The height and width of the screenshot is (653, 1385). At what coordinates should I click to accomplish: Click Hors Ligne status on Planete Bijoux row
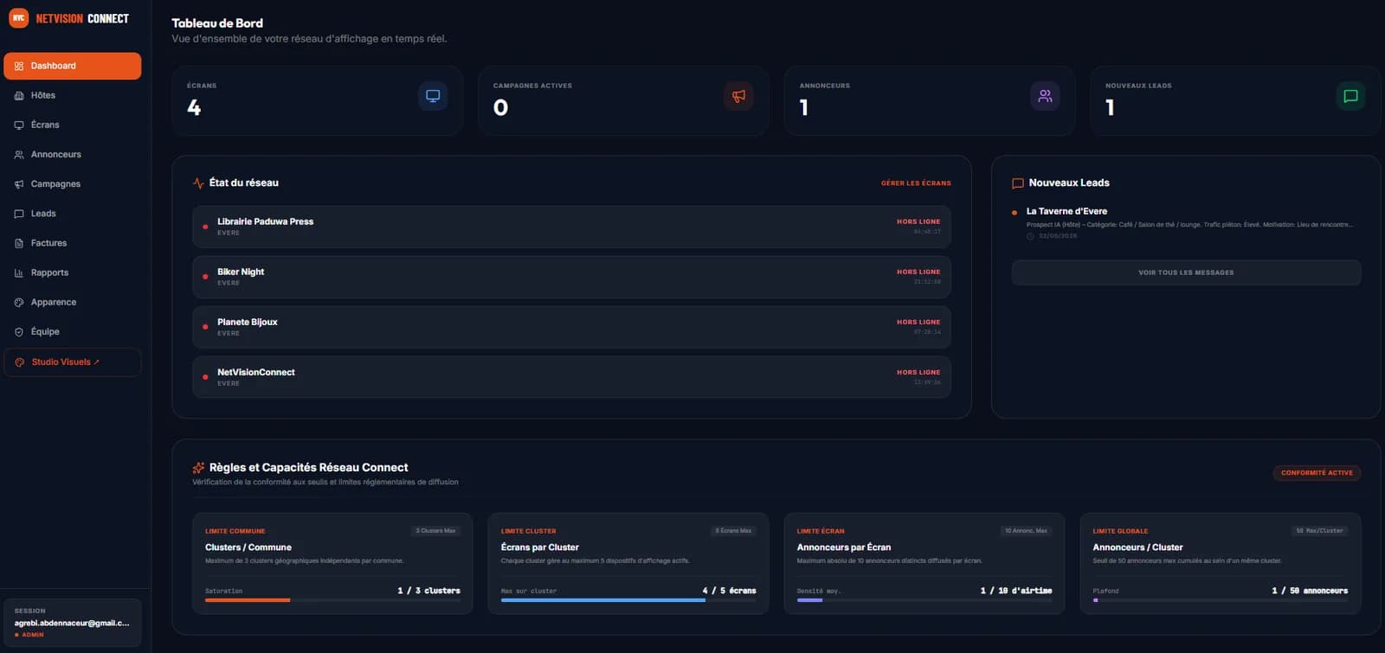(918, 322)
